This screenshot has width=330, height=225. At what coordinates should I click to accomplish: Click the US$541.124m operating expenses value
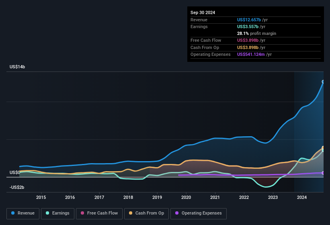click(251, 54)
